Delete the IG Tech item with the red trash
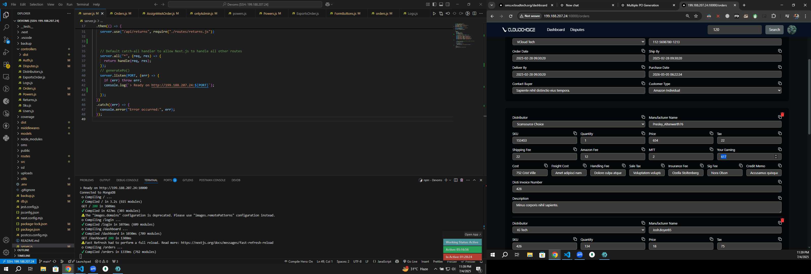 pyautogui.click(x=782, y=220)
